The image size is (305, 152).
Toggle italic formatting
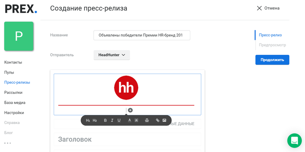(x=112, y=121)
